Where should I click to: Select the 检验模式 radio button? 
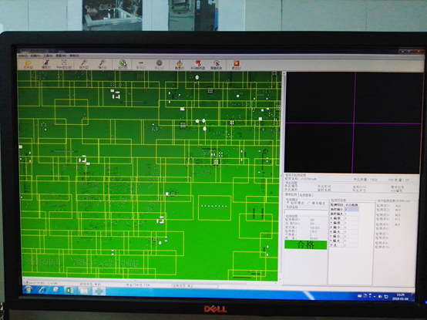tap(287, 203)
